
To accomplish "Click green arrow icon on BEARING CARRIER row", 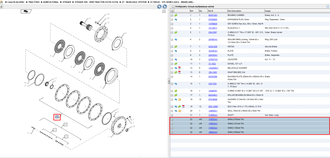I will [x=176, y=15].
